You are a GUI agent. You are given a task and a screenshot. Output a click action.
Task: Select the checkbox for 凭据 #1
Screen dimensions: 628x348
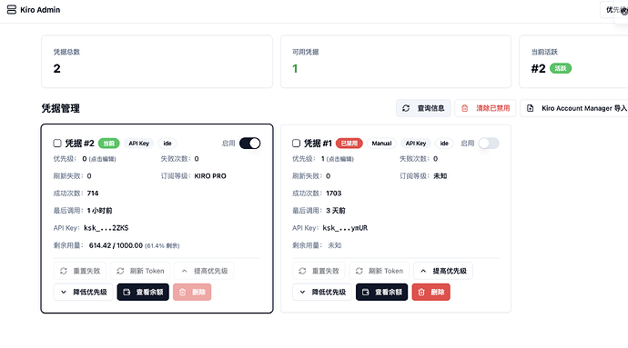point(297,144)
